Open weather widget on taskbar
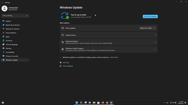Viewport: 188px width, 105px height. (x=3, y=103)
